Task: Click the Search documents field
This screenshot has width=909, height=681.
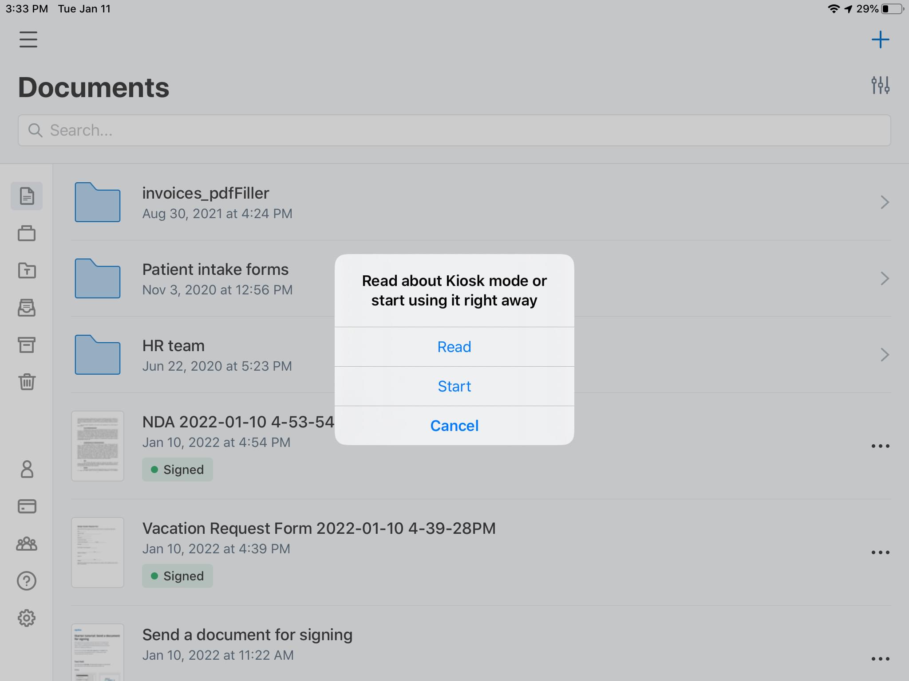Action: [454, 130]
